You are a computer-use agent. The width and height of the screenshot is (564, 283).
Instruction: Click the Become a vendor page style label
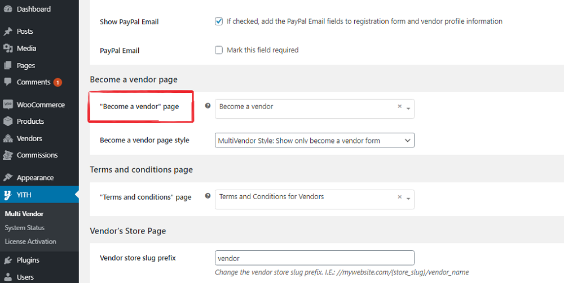tap(144, 140)
